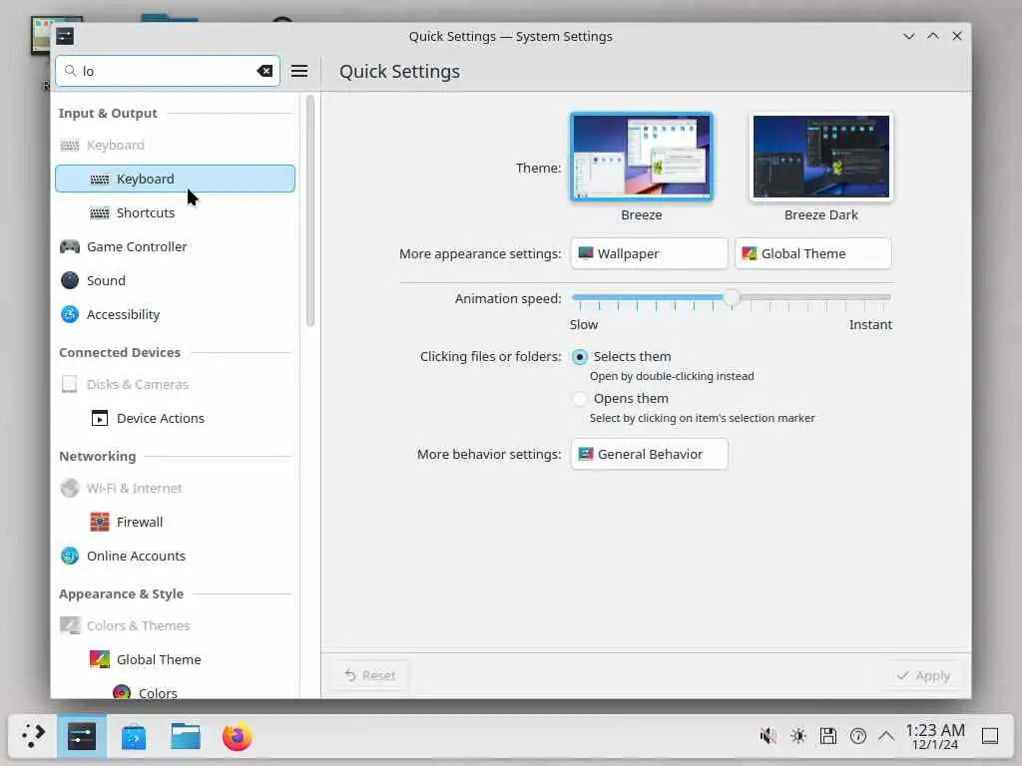Click the 'Connected Devices' section header

click(x=120, y=352)
